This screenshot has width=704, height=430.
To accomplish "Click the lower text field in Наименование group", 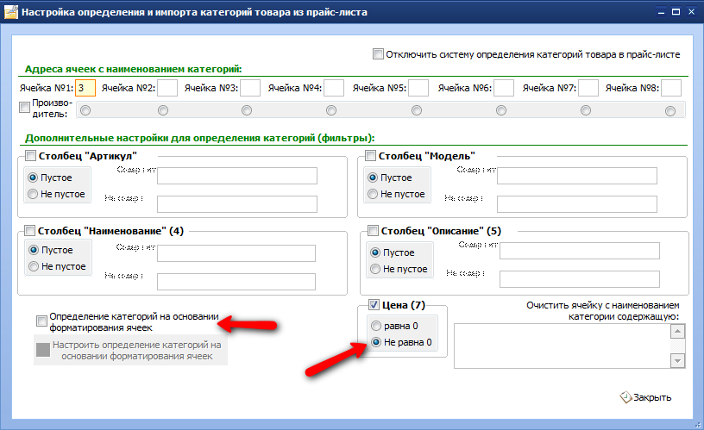I will click(236, 282).
